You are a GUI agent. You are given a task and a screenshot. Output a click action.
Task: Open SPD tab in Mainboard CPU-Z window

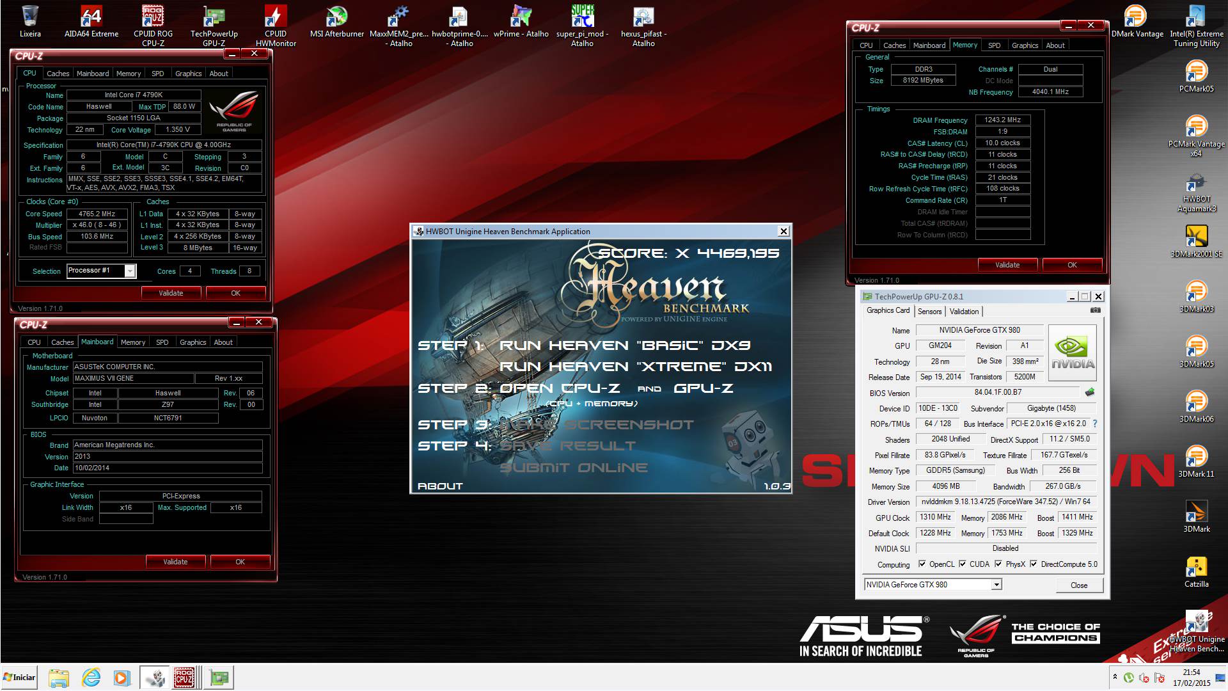(x=162, y=342)
